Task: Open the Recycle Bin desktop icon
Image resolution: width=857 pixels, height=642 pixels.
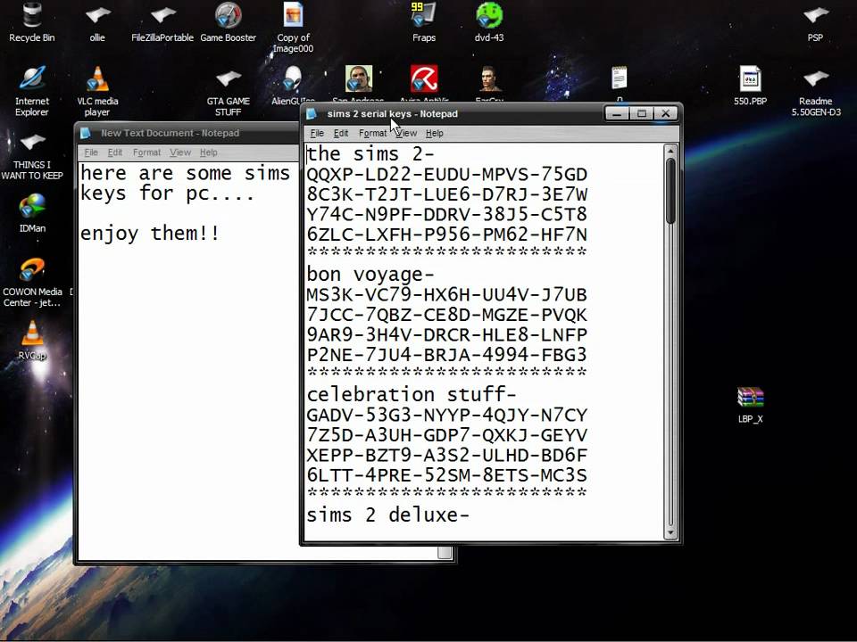Action: pyautogui.click(x=32, y=16)
